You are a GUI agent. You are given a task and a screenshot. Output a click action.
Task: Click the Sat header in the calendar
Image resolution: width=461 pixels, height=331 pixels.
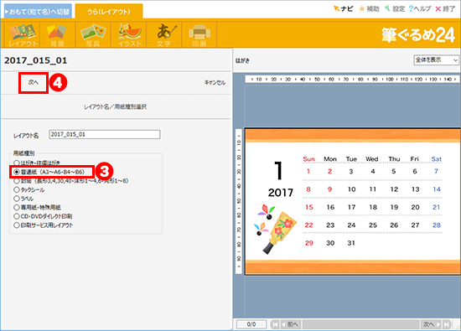437,159
